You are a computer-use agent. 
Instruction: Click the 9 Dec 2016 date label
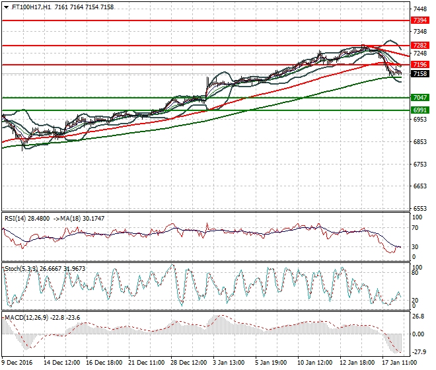[17, 363]
